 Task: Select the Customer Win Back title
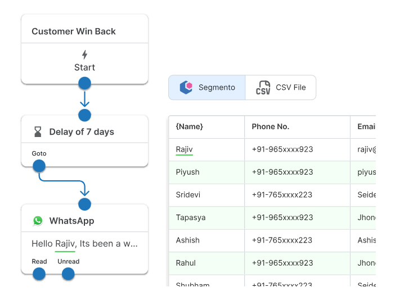(74, 31)
